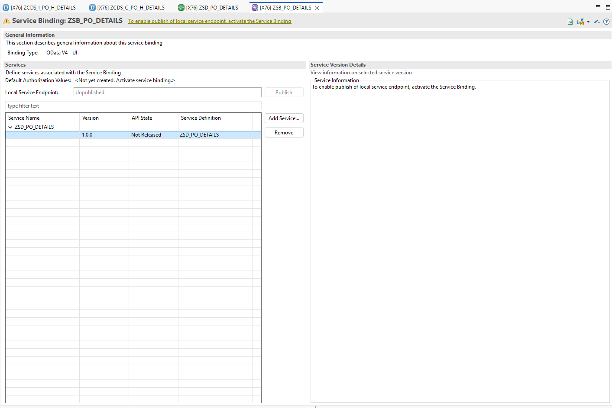This screenshot has height=408, width=612.
Task: Switch to the ZCDS_C_PO_H_DETAILS tab
Action: (x=131, y=8)
